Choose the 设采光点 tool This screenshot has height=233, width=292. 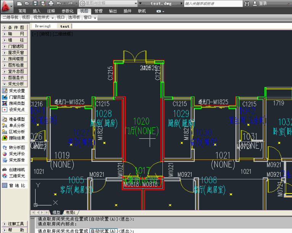click(x=16, y=109)
